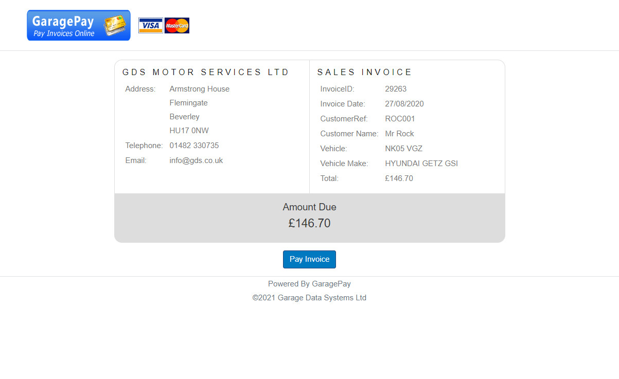Click the Total value in invoice details

pyautogui.click(x=399, y=178)
